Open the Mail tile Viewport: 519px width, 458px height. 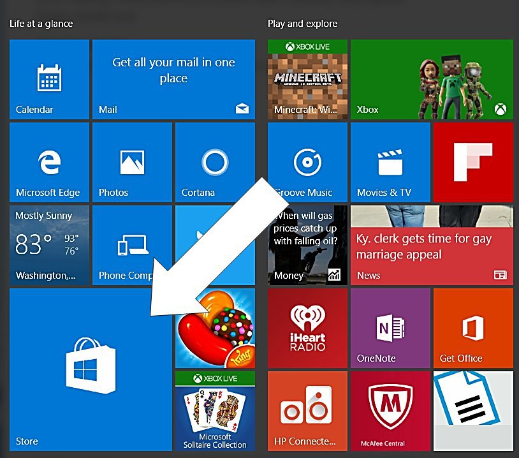tap(174, 79)
